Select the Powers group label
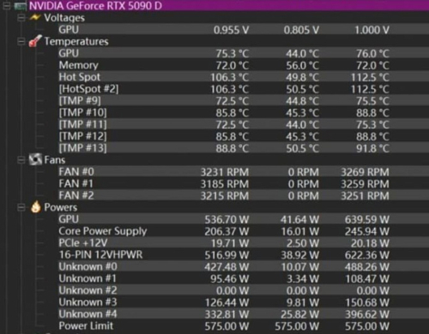 point(61,207)
